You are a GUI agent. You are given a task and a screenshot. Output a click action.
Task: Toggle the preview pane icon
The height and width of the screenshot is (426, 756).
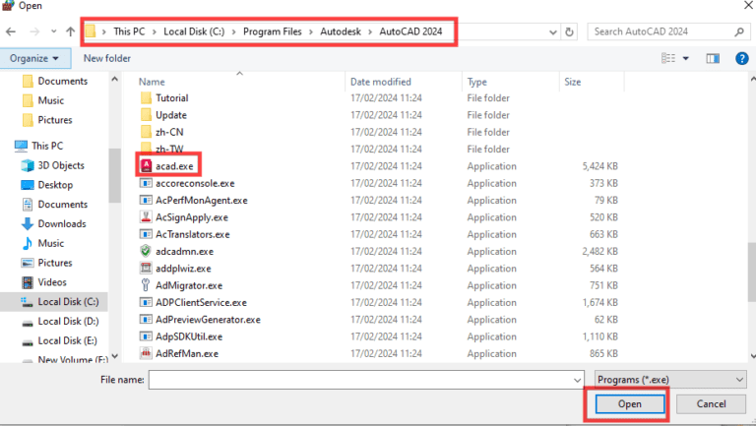pos(713,58)
